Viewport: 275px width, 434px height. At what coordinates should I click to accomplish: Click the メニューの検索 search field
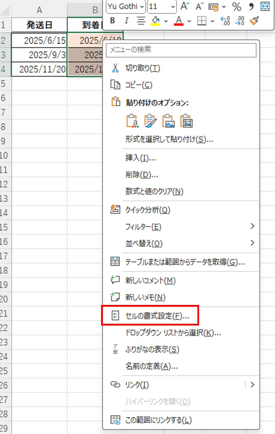(x=181, y=50)
